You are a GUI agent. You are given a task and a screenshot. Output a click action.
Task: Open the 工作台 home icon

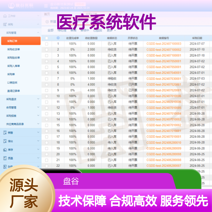(5, 16)
